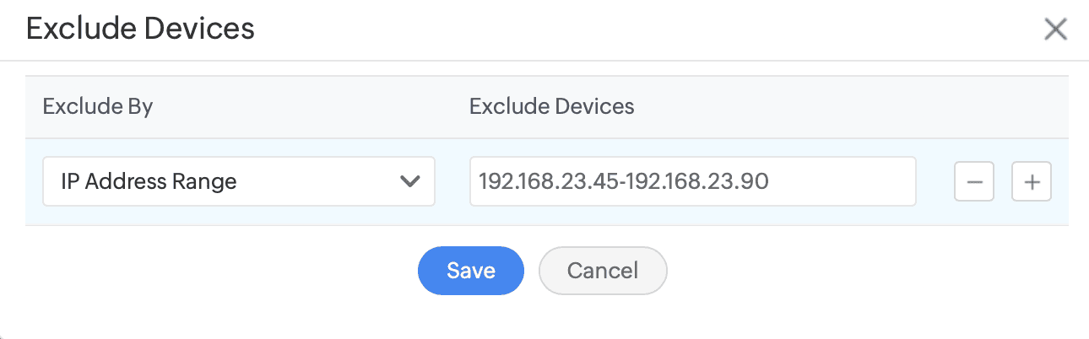Close the Exclude Devices dialog with X
This screenshot has width=1089, height=339.
[x=1055, y=30]
